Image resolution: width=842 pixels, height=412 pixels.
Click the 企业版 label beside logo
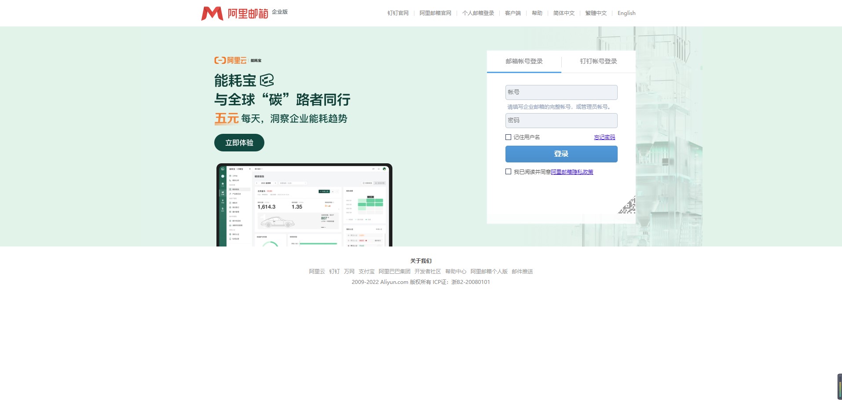pos(280,12)
